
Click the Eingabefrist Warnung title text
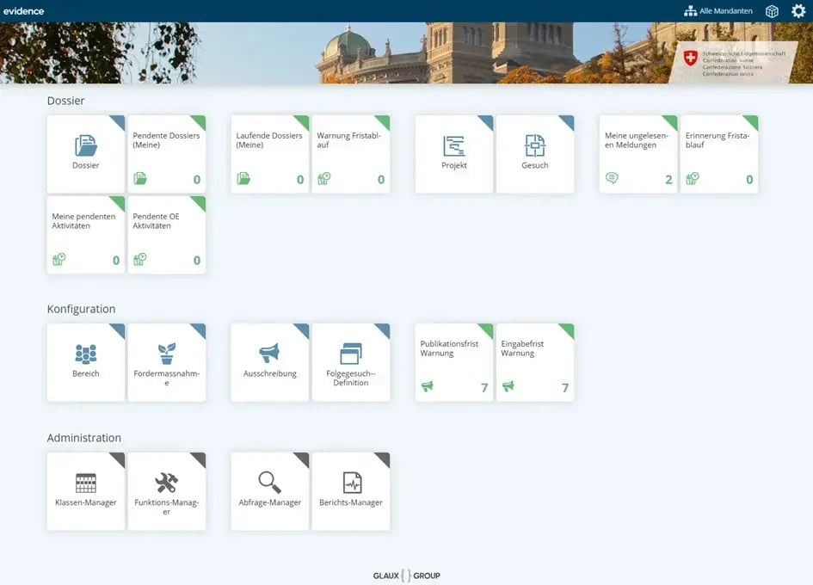(x=522, y=348)
